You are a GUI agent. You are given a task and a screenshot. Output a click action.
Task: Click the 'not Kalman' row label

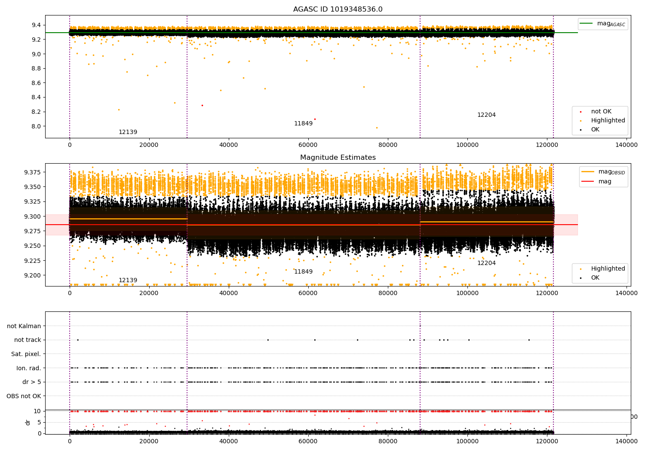click(24, 326)
